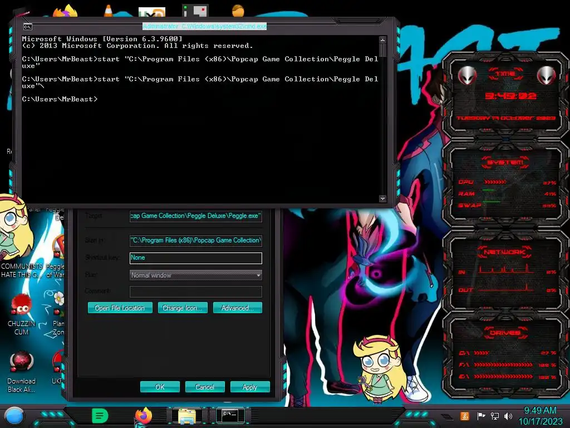Click the cmd window system menu icon

tap(28, 27)
